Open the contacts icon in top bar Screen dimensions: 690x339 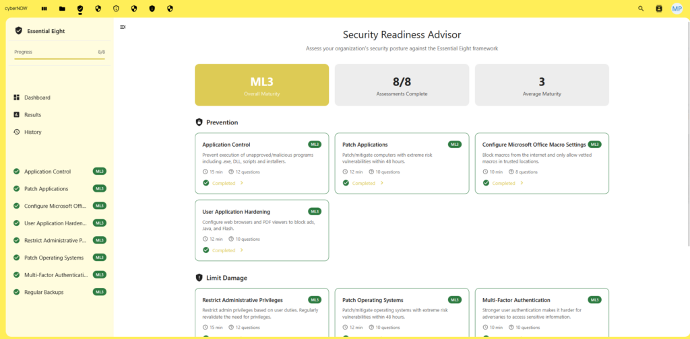(659, 9)
